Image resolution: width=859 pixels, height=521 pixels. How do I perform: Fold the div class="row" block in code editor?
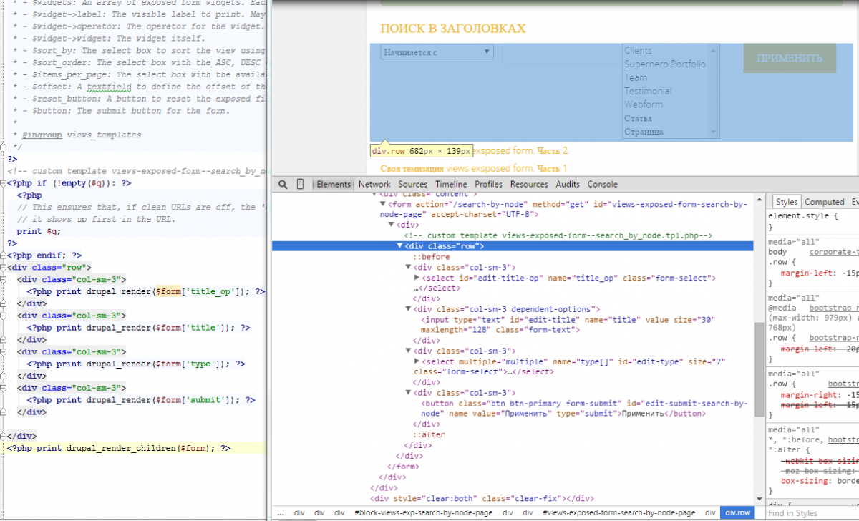coord(4,268)
